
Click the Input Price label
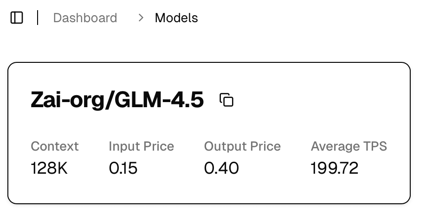(141, 146)
